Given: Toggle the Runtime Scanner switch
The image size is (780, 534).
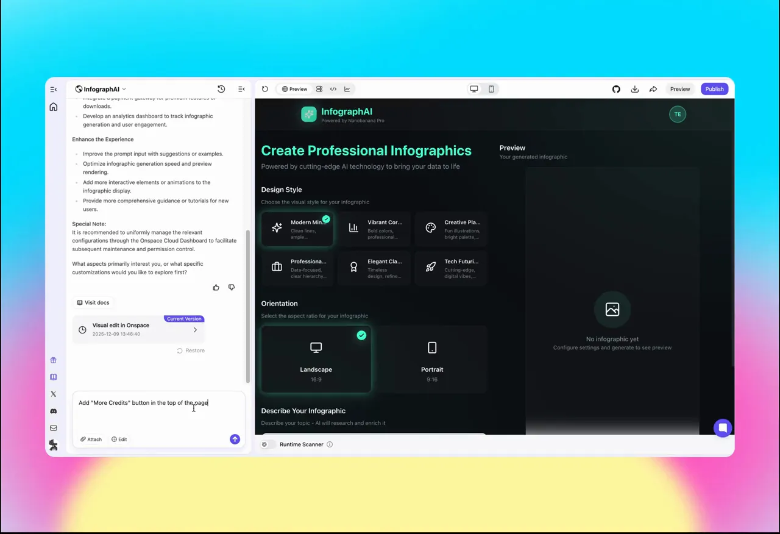Looking at the screenshot, I should coord(267,444).
